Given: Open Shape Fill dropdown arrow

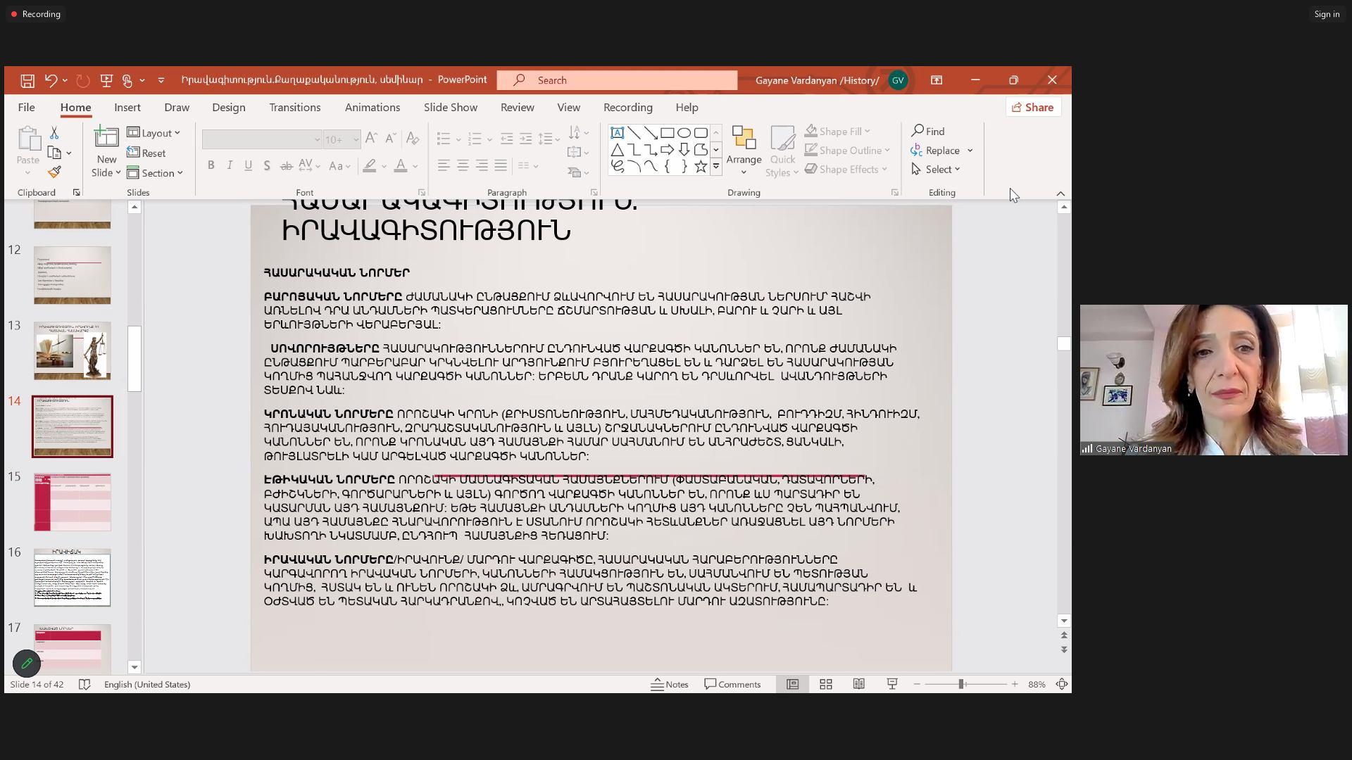Looking at the screenshot, I should pos(868,132).
